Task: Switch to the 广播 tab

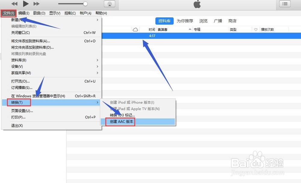Action: (218, 21)
